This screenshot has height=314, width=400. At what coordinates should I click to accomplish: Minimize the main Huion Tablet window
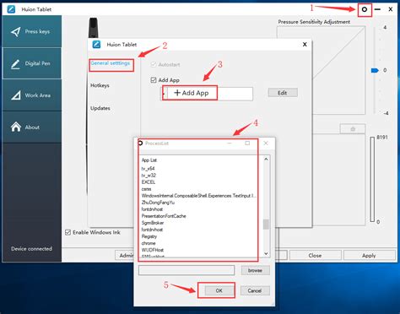click(x=377, y=9)
